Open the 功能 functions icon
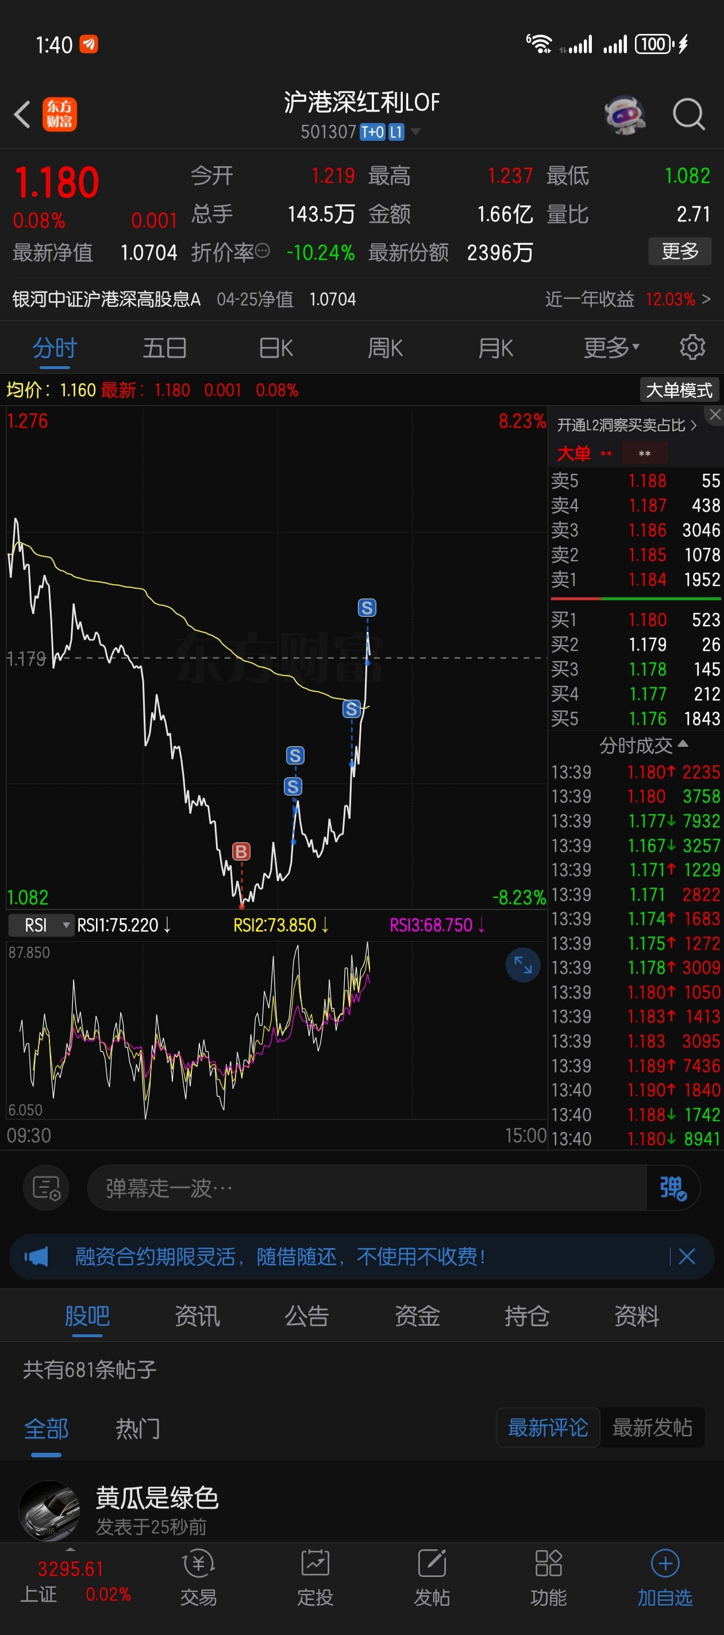Image resolution: width=724 pixels, height=1635 pixels. coord(549,1579)
